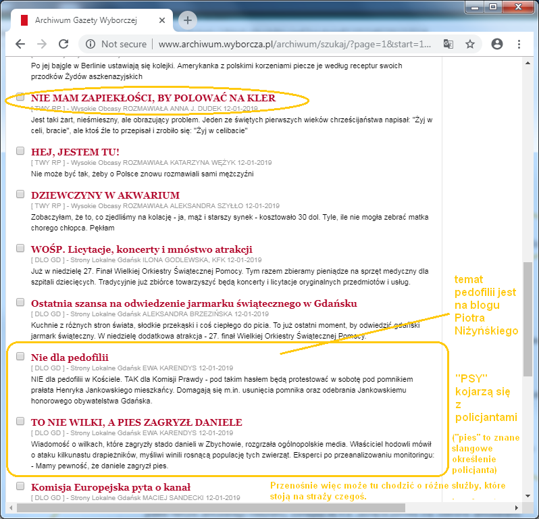Open Komisja Europejska pyta o kanał

pyautogui.click(x=110, y=487)
